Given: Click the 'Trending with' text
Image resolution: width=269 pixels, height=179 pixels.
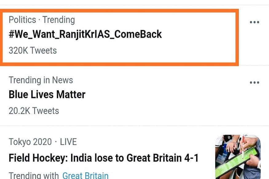Looking at the screenshot, I should (34, 176).
